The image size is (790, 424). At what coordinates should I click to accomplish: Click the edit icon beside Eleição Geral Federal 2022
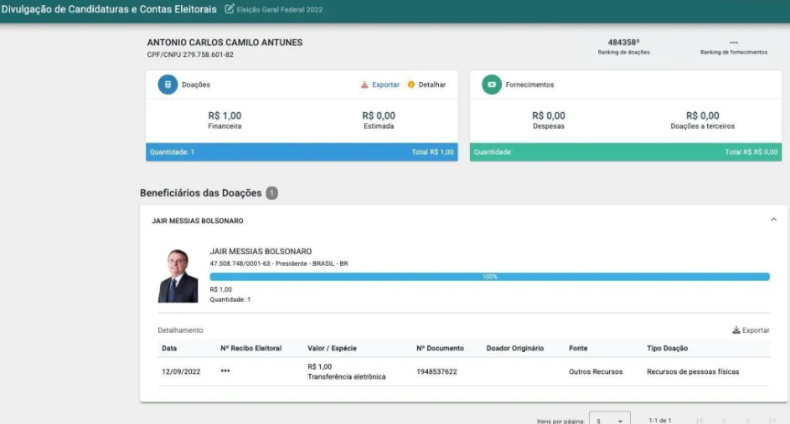(230, 9)
